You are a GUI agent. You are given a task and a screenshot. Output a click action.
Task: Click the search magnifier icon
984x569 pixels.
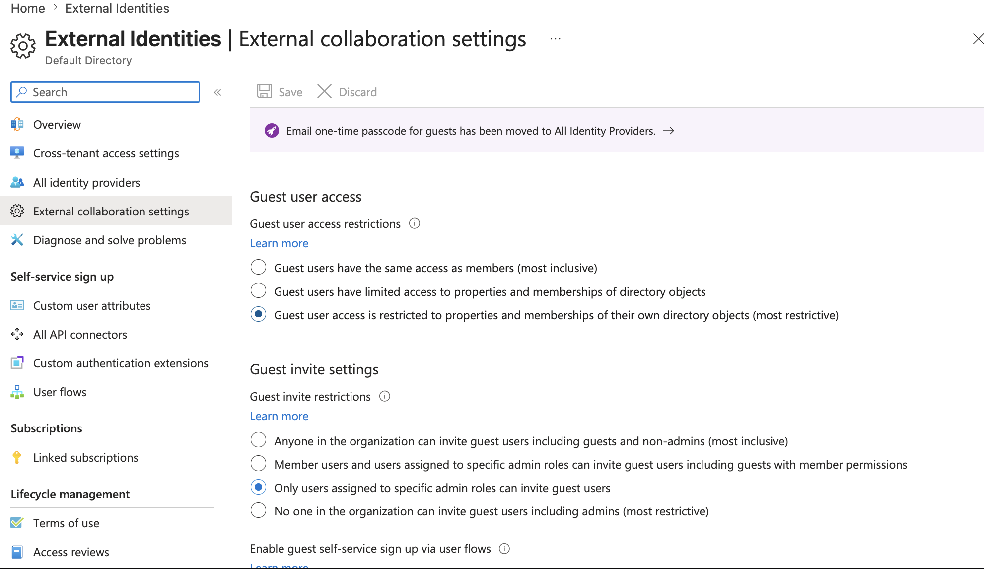[21, 92]
